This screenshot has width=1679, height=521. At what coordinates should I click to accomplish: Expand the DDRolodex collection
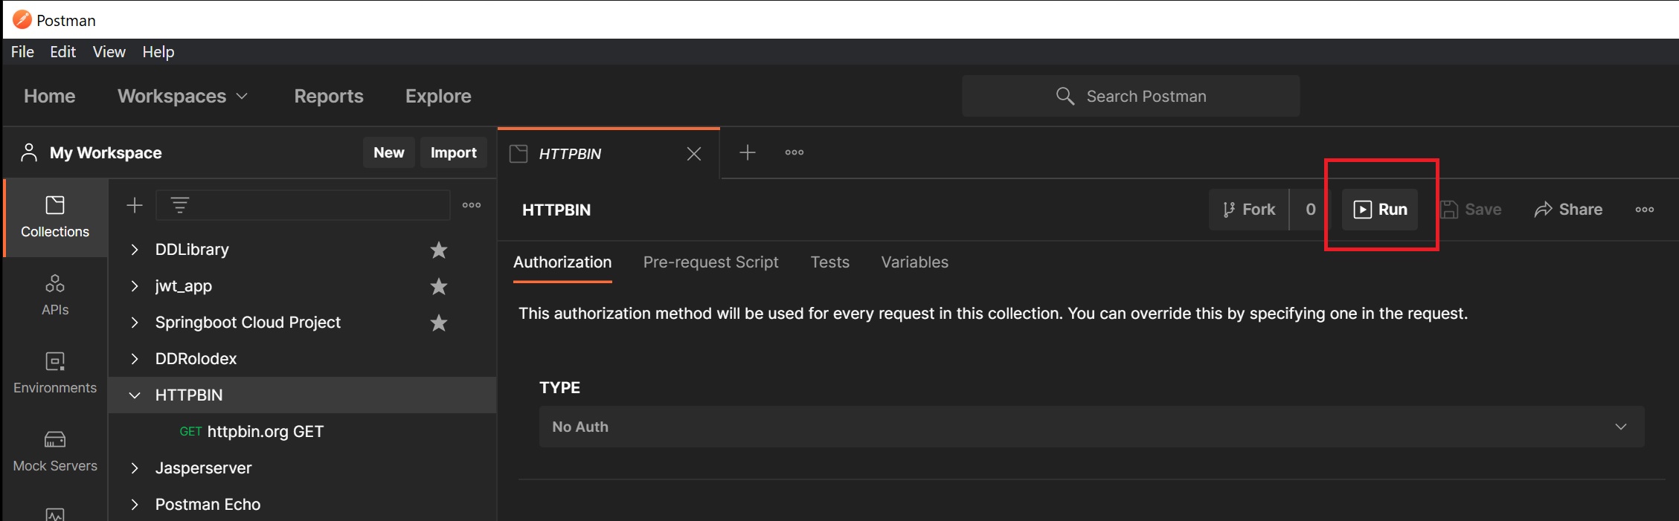point(135,359)
